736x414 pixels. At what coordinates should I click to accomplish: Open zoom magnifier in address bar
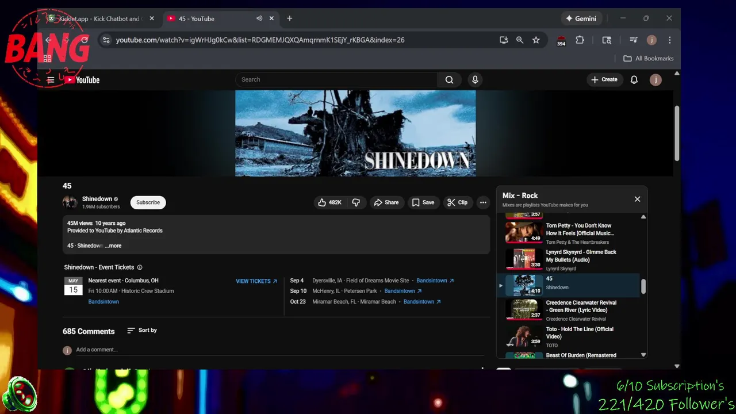(x=520, y=40)
